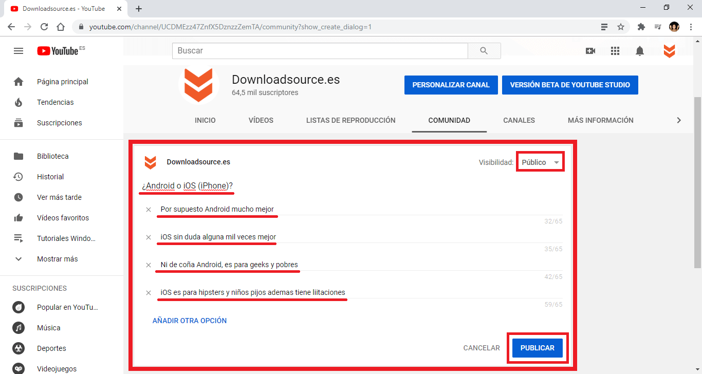Open the Chrome profile avatar
Image resolution: width=702 pixels, height=374 pixels.
674,27
